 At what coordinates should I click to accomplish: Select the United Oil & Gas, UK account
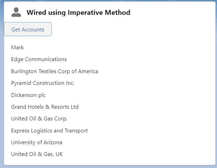point(37,154)
